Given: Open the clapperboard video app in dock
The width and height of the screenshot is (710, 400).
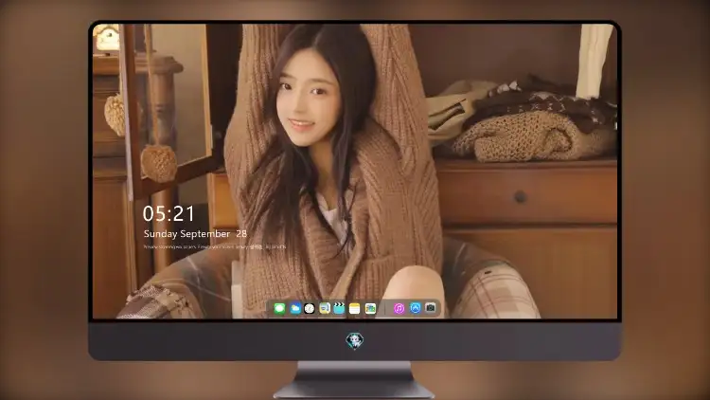Looking at the screenshot, I should click(x=339, y=309).
